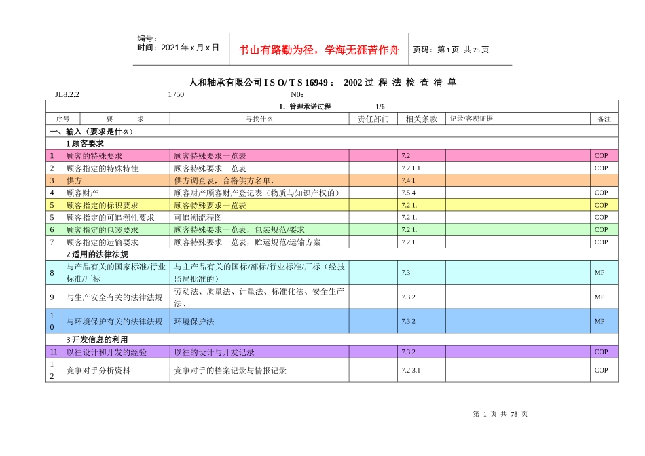
Task: Click the '1 /50' page marker
Action: point(176,94)
